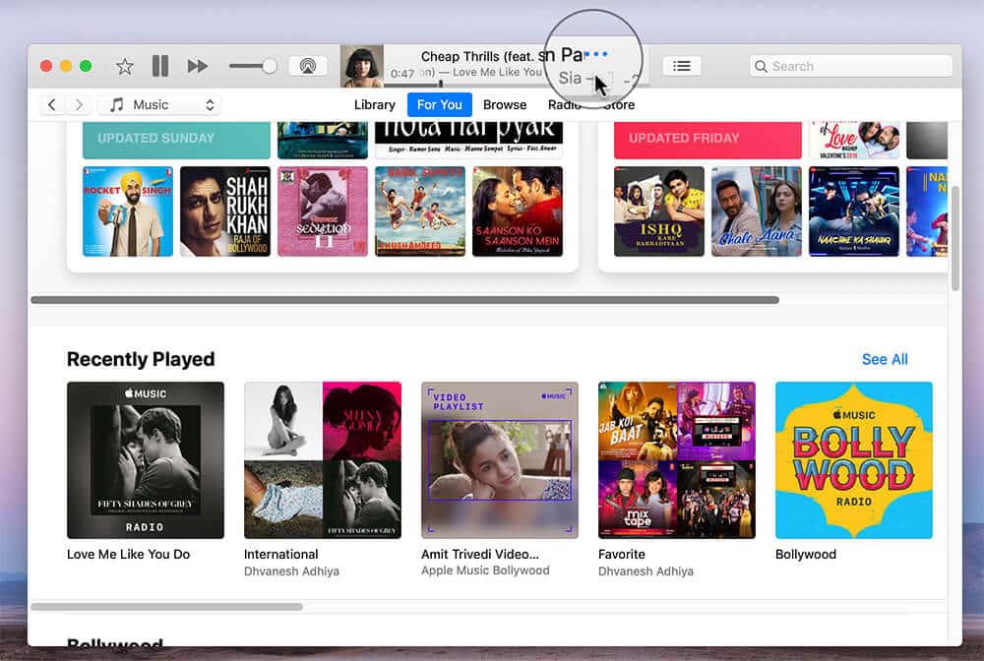Screen dimensions: 984x661
Task: Open the AirPlay output menu
Action: [x=307, y=66]
